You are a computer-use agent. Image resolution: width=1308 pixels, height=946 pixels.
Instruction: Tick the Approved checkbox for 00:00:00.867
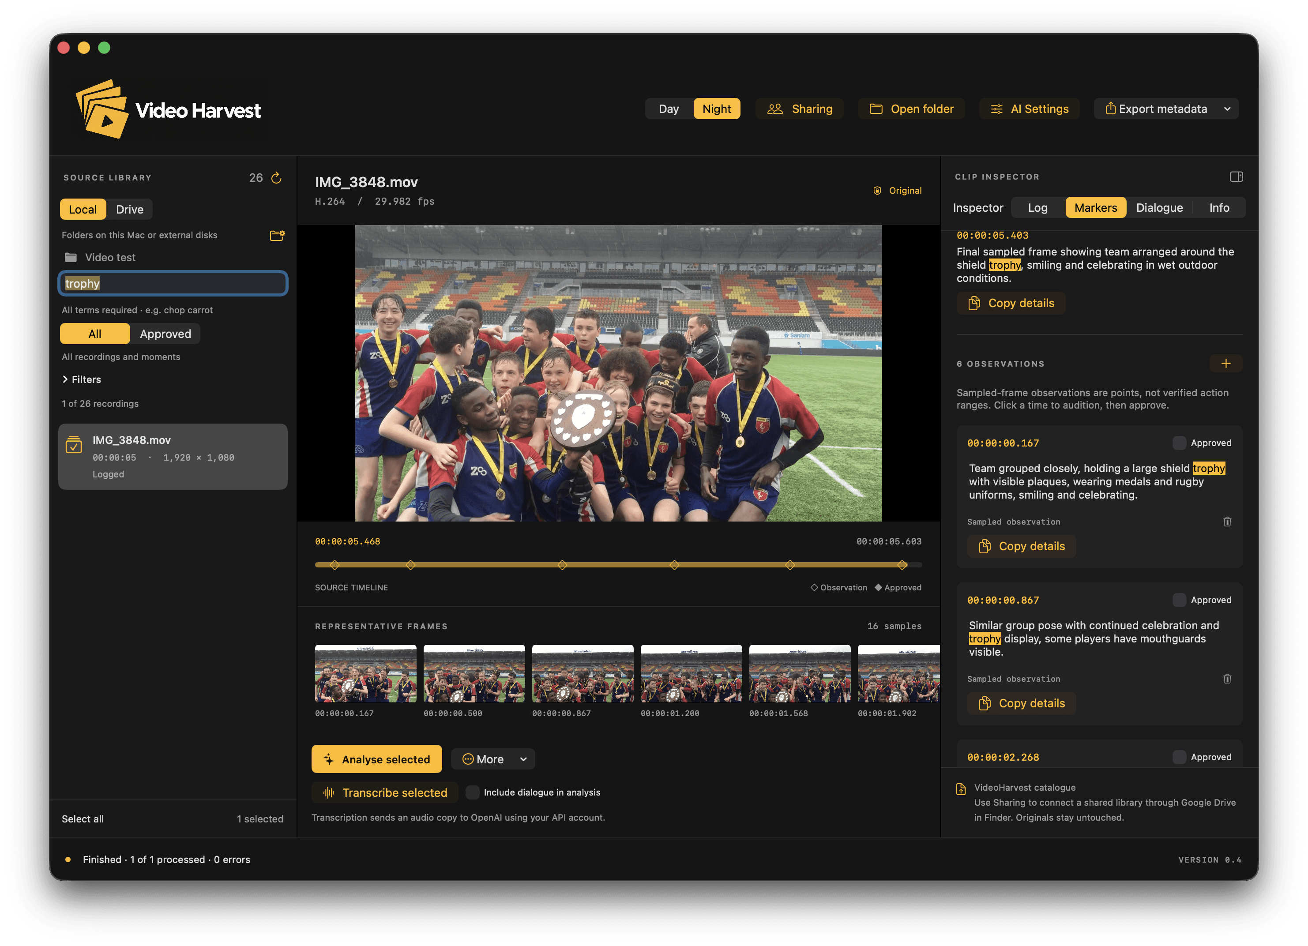pyautogui.click(x=1179, y=600)
